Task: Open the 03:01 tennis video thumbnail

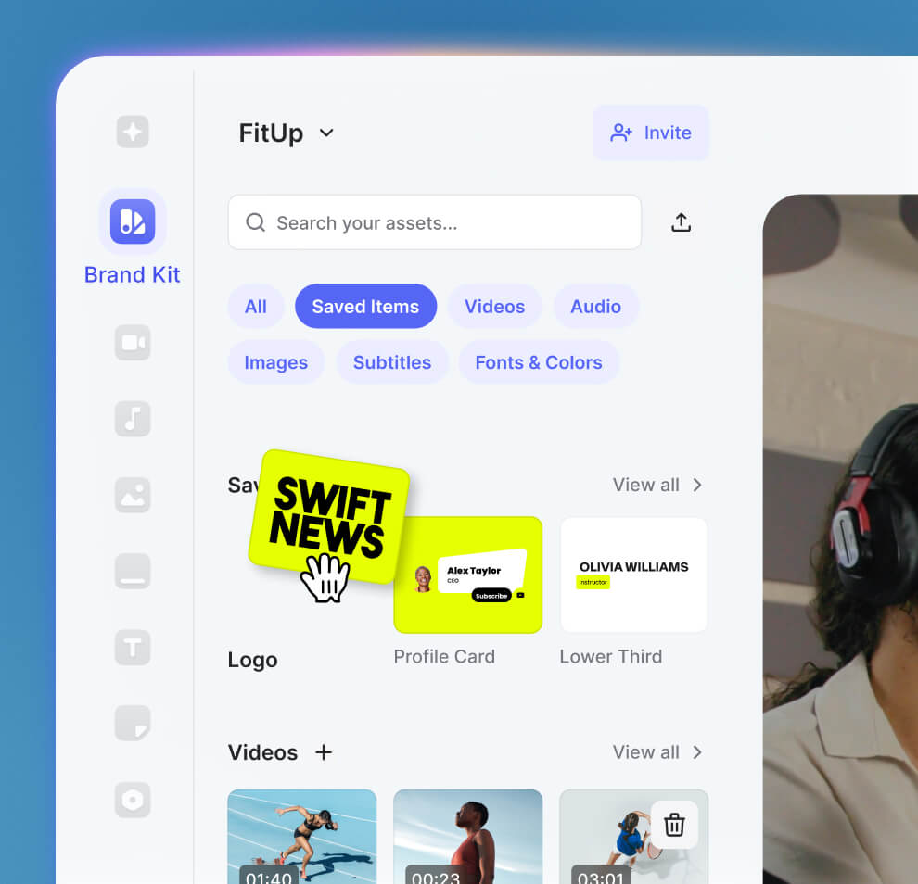Action: (x=633, y=837)
